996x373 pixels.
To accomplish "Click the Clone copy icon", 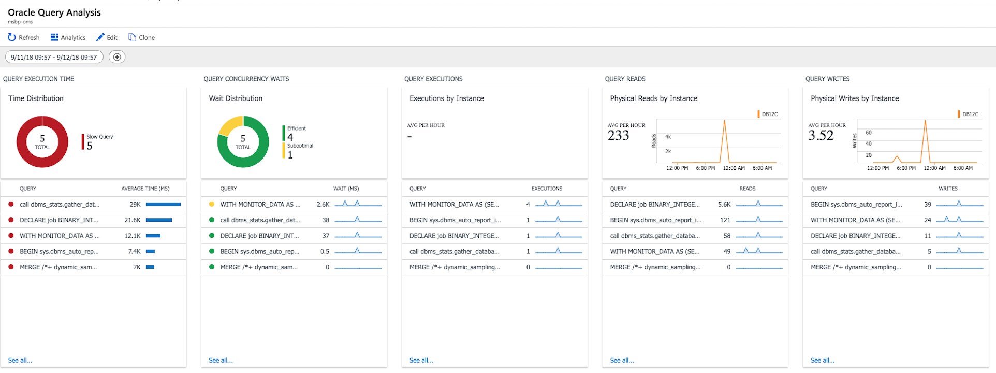I will [133, 37].
